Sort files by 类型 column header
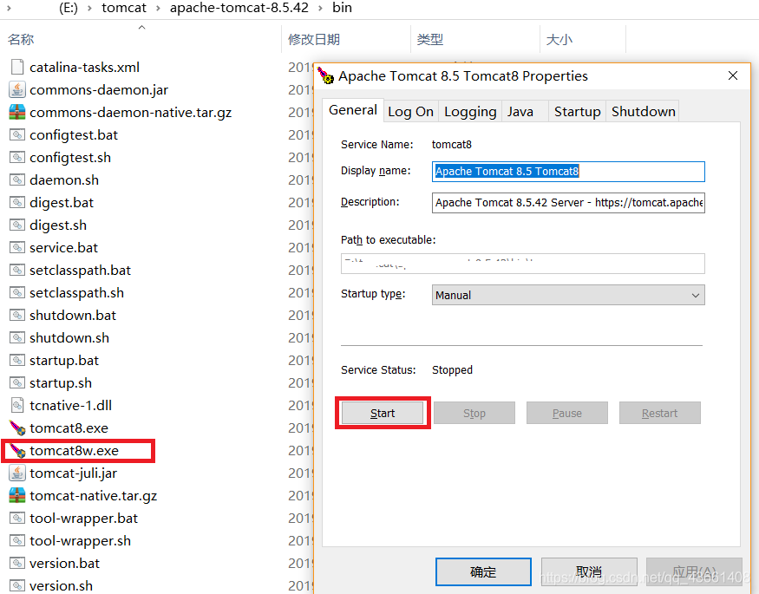 click(430, 40)
